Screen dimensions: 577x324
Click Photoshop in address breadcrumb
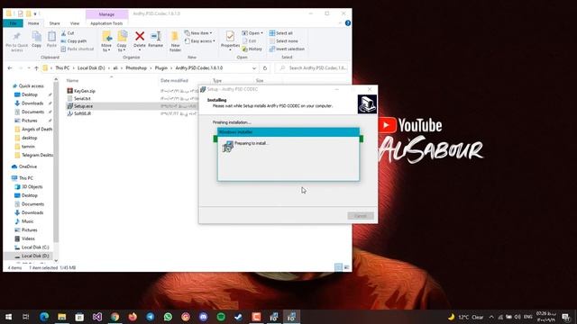click(136, 68)
